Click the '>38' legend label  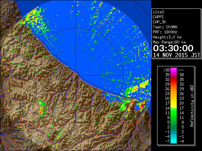(x=166, y=70)
